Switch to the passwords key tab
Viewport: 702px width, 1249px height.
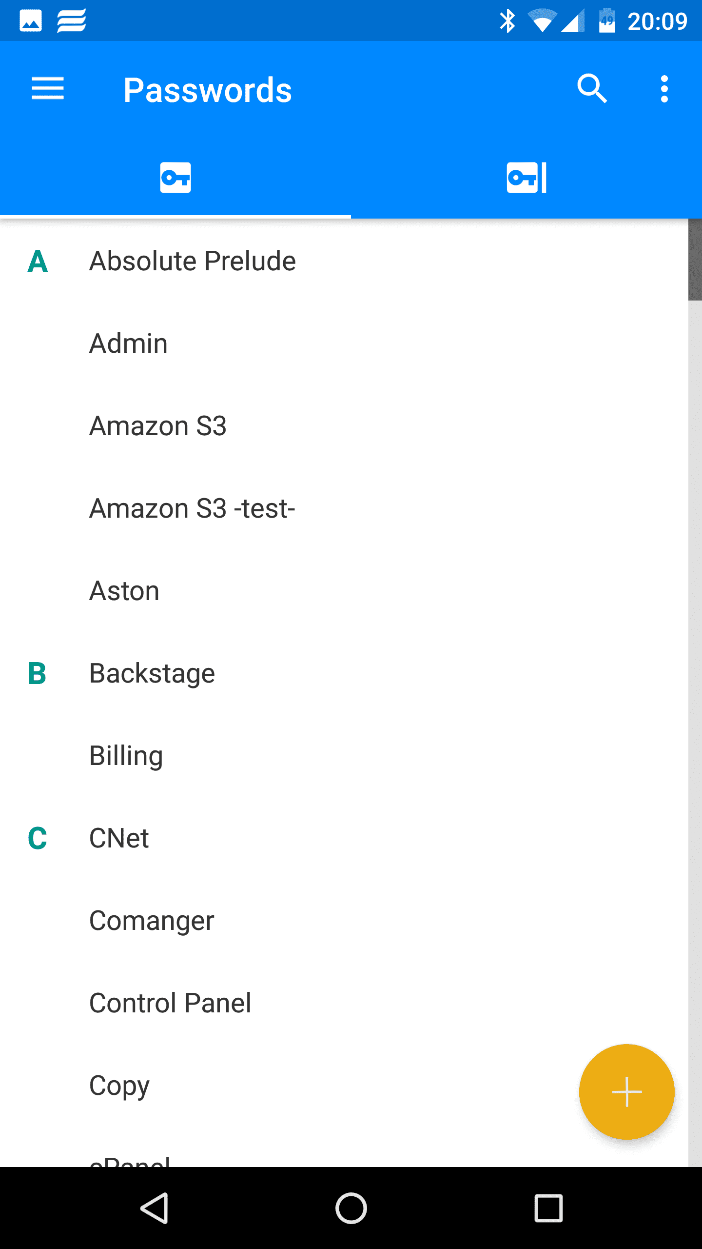point(175,178)
